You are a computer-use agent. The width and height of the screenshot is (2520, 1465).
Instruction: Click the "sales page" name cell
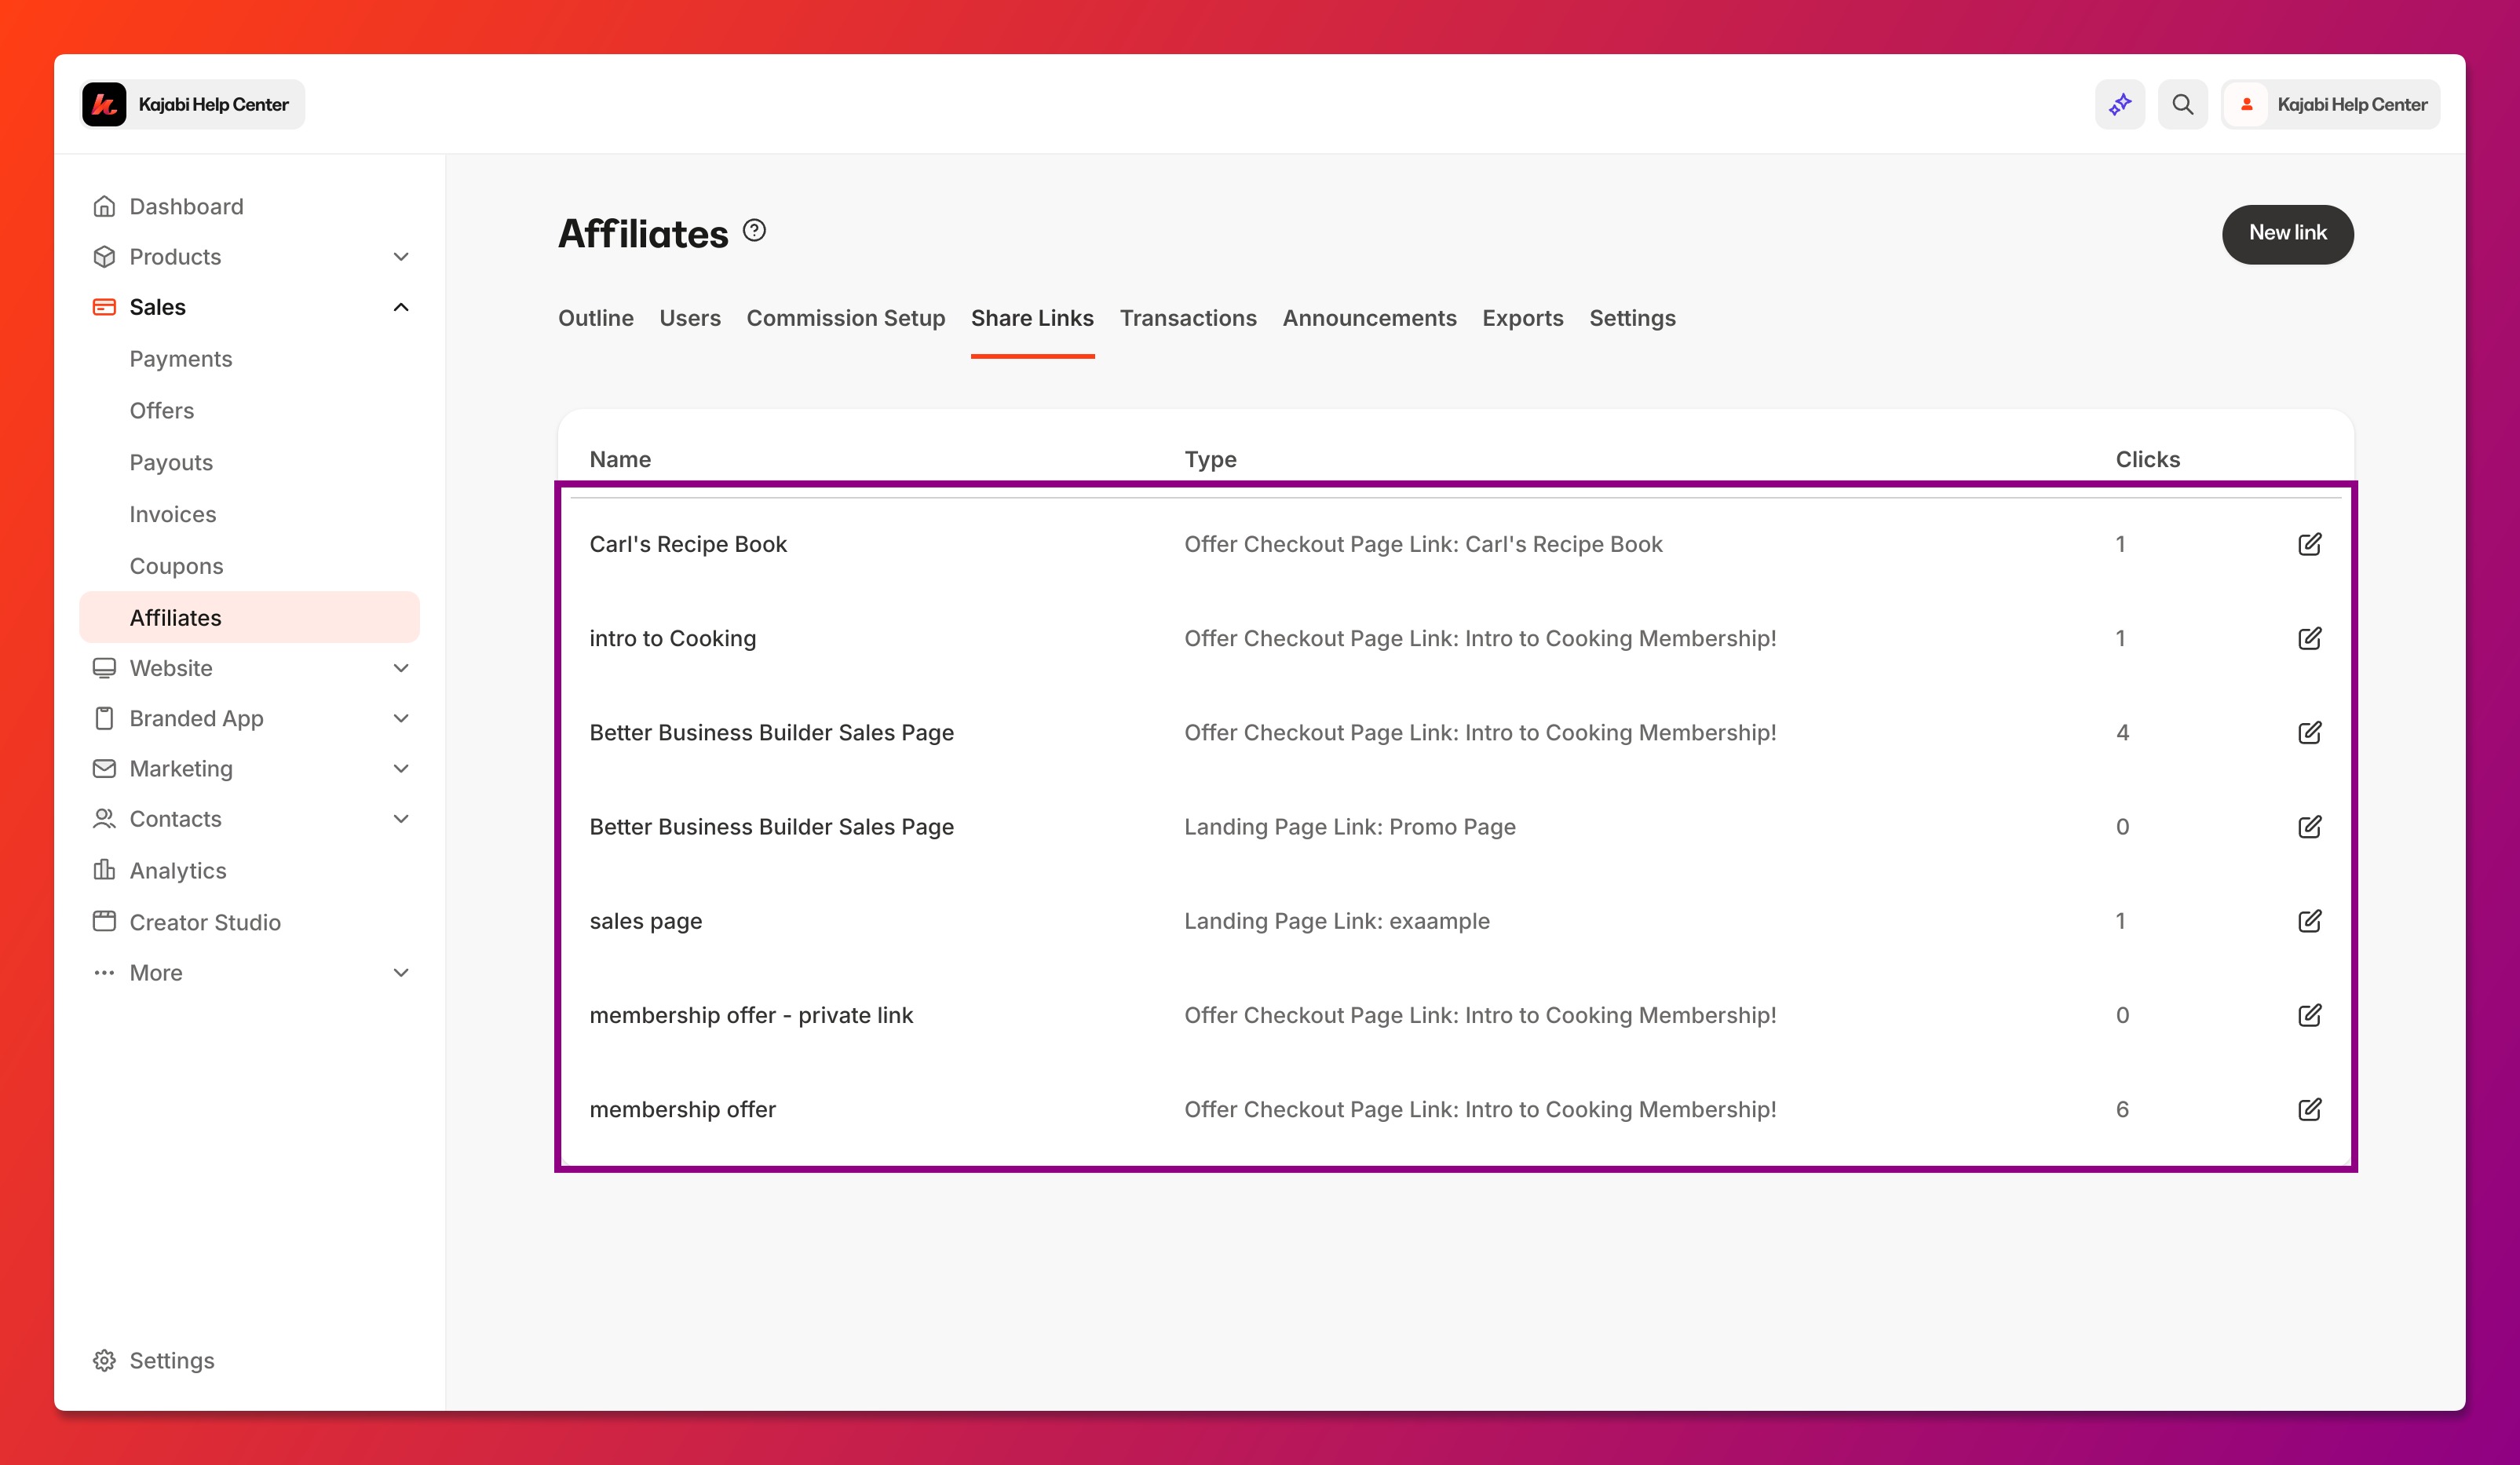pos(646,921)
